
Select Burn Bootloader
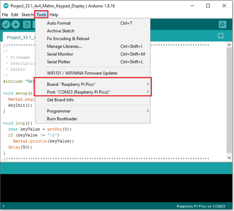pyautogui.click(x=93, y=119)
